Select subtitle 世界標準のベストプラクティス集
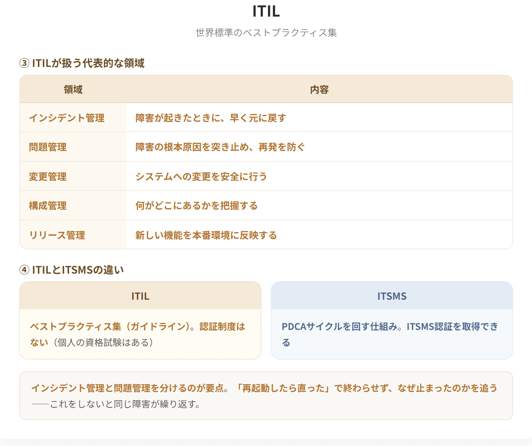 (266, 33)
